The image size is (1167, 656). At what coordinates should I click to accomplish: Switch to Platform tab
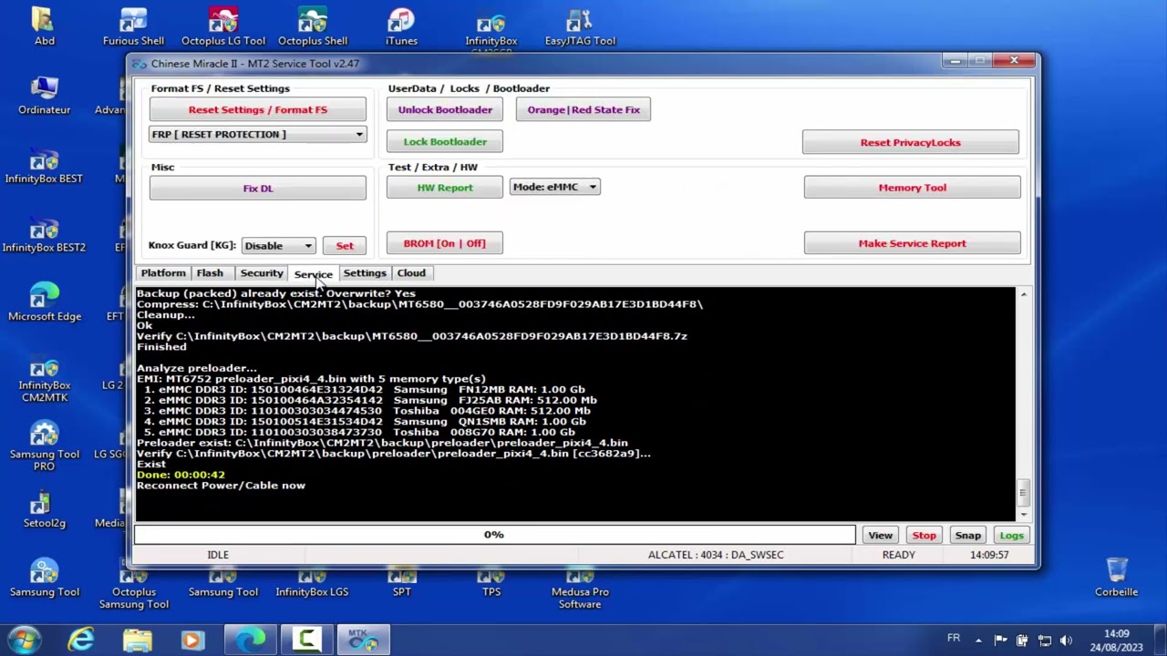click(x=163, y=273)
